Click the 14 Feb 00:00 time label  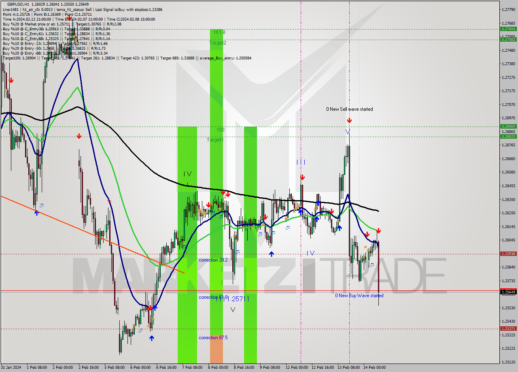[374, 368]
